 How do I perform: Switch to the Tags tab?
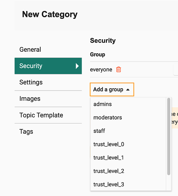click(x=48, y=131)
